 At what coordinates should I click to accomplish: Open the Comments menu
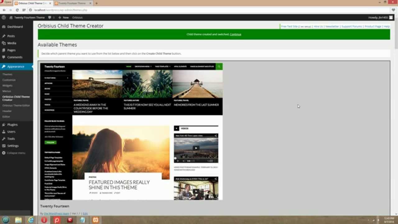(x=15, y=57)
